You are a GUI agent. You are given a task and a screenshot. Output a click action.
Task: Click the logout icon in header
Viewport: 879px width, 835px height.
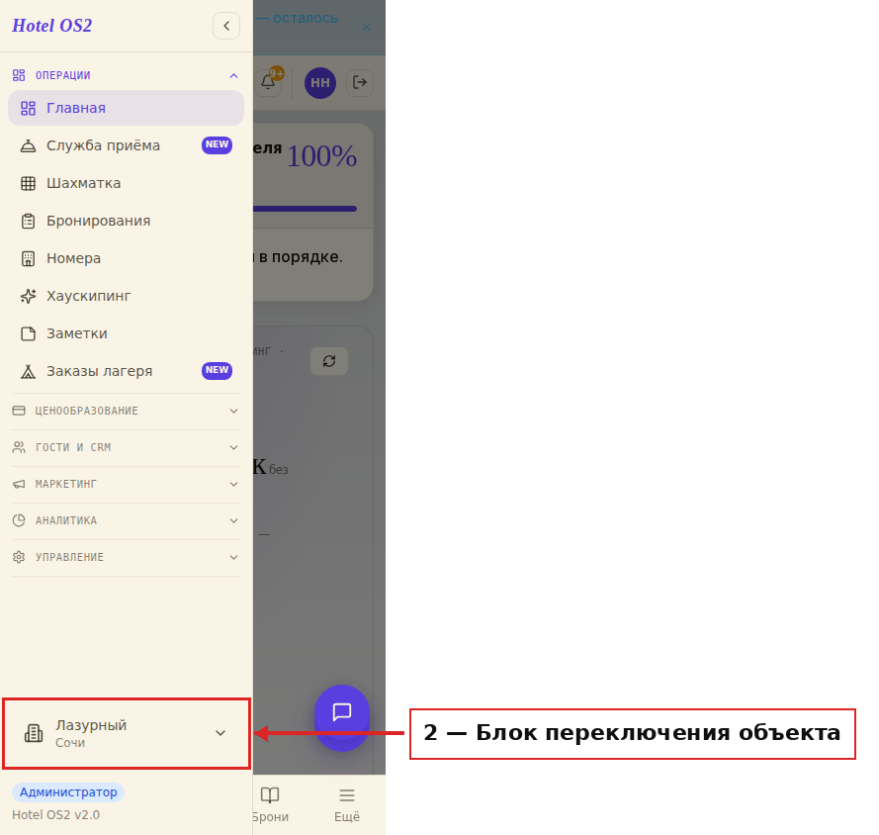pos(359,82)
